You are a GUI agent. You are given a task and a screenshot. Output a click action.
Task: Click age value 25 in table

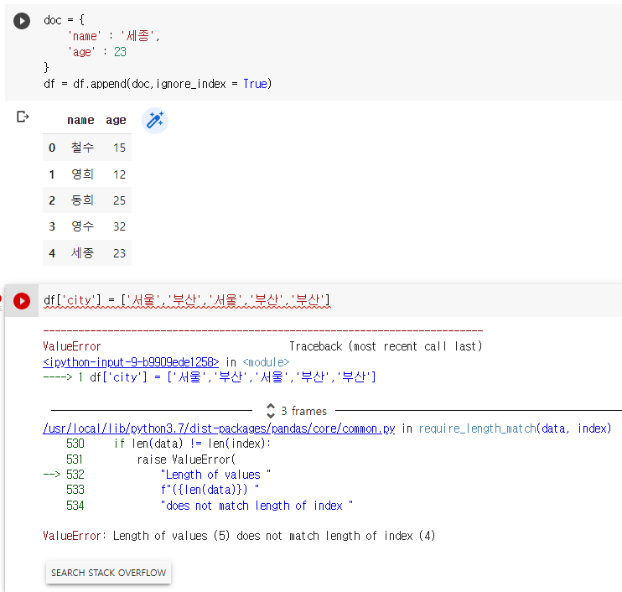point(119,200)
